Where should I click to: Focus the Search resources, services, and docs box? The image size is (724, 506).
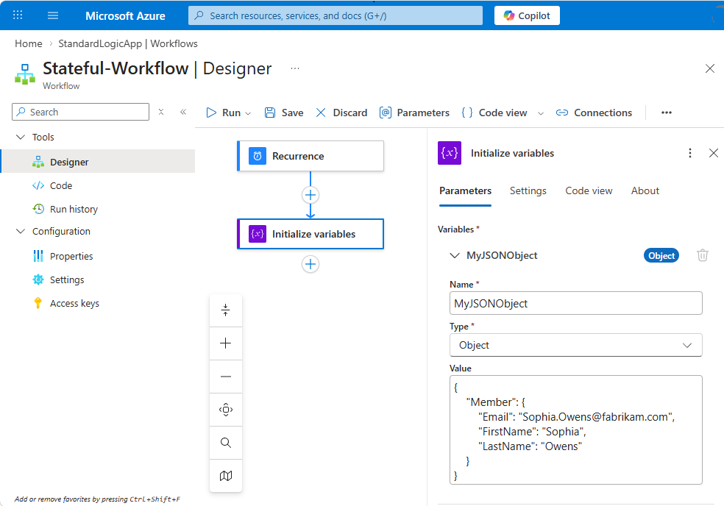tap(336, 15)
